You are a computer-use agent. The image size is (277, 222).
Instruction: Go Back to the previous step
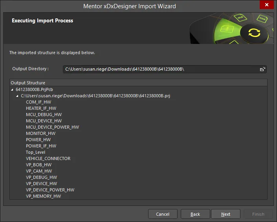click(195, 214)
